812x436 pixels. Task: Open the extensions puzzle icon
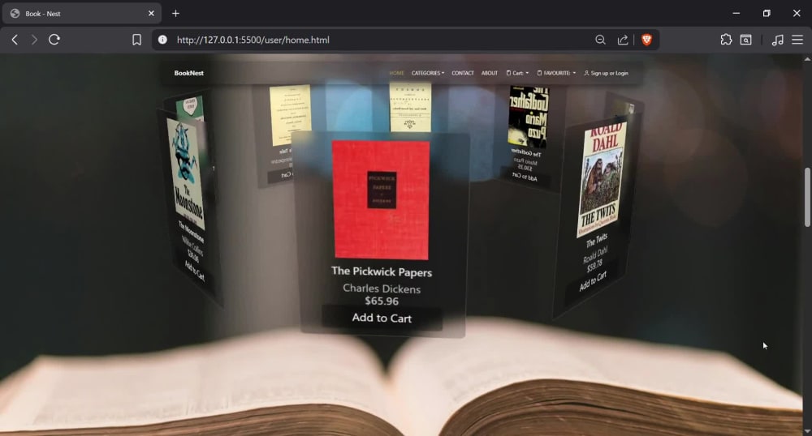coord(726,40)
